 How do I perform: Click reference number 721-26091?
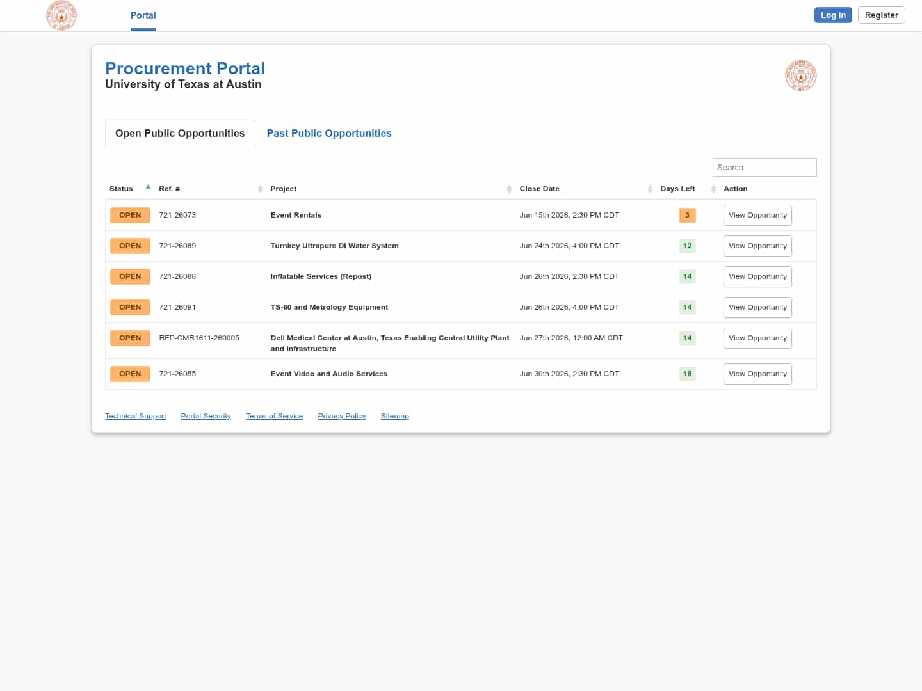point(177,308)
